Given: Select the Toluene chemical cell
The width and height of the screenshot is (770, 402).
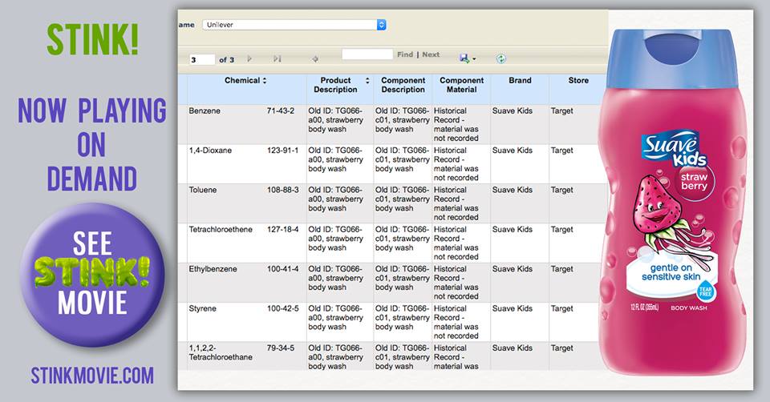Looking at the screenshot, I should 202,190.
